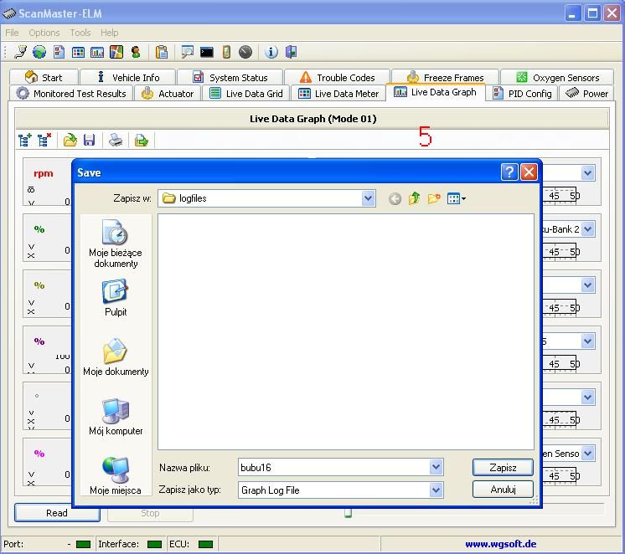
Task: Click Anuluj to cancel saving
Action: point(503,489)
